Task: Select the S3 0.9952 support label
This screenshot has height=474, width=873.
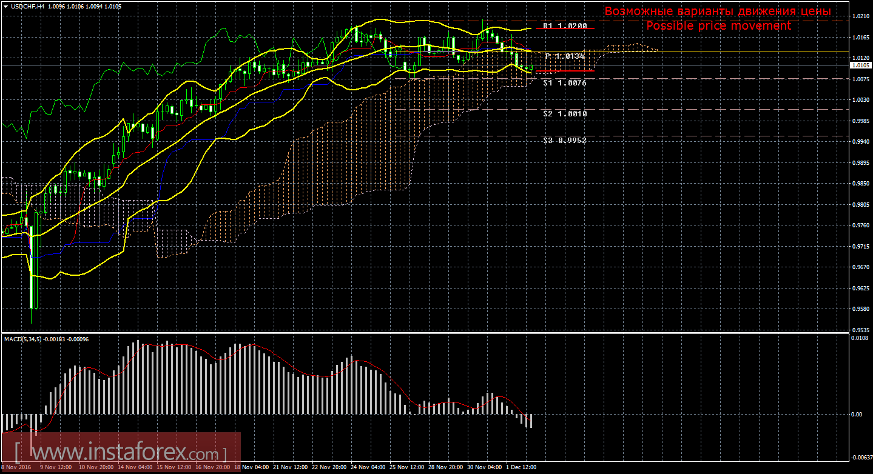Action: tap(565, 140)
